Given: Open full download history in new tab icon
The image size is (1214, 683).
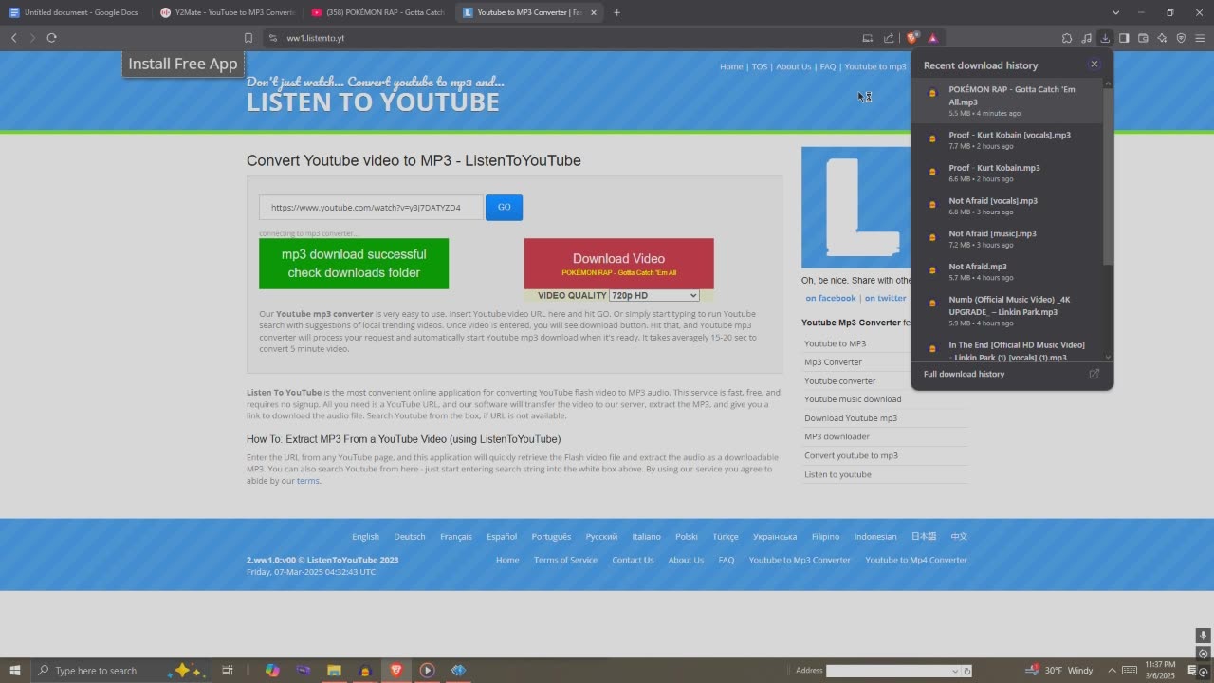Looking at the screenshot, I should point(1094,374).
